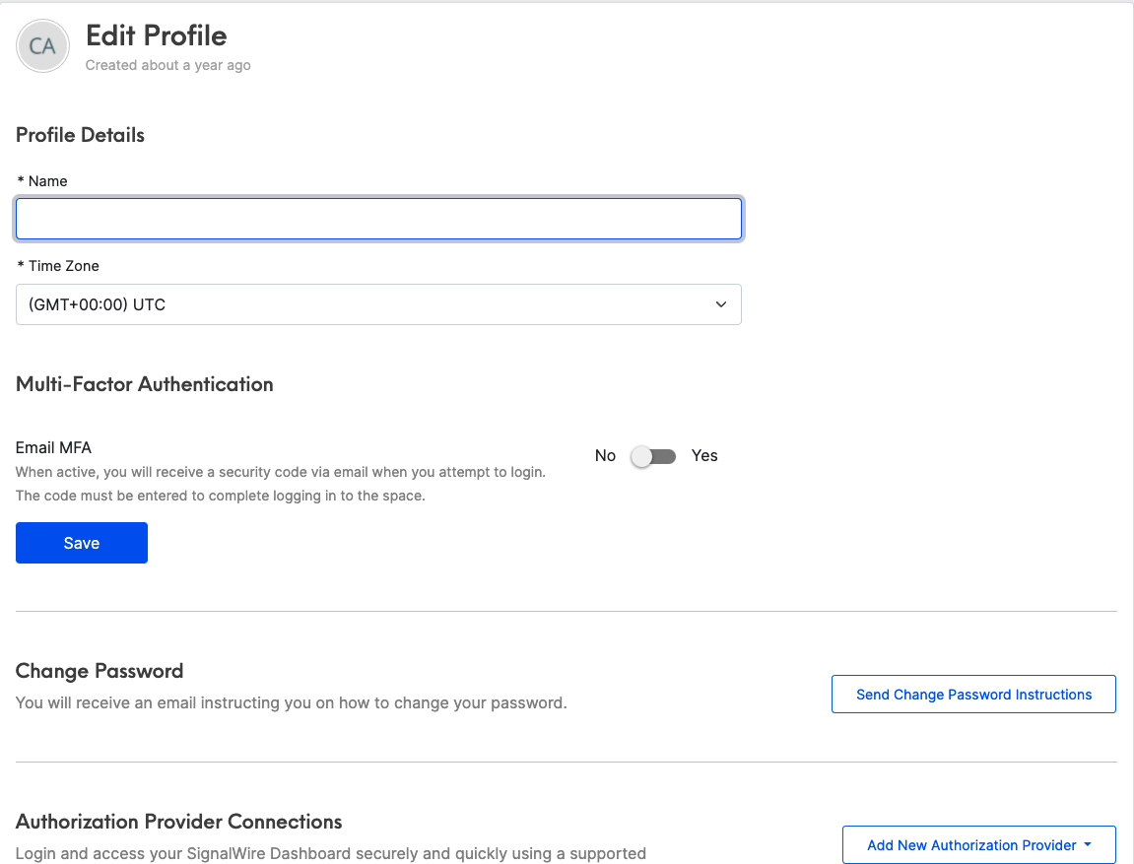Viewport: 1134px width, 864px height.
Task: Disable Email MFA with the No toggle
Action: pyautogui.click(x=652, y=456)
